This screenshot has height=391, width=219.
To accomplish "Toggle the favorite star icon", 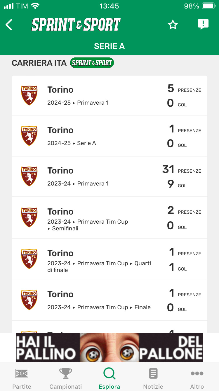I will (x=173, y=25).
